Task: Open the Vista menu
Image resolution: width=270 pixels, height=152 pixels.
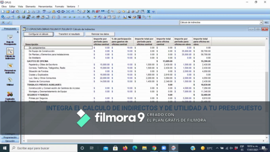Action: coord(20,7)
